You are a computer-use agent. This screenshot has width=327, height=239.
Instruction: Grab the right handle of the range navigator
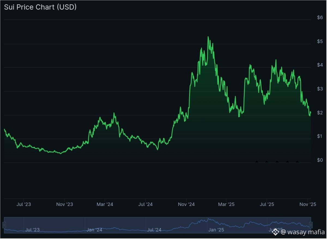tap(311, 225)
